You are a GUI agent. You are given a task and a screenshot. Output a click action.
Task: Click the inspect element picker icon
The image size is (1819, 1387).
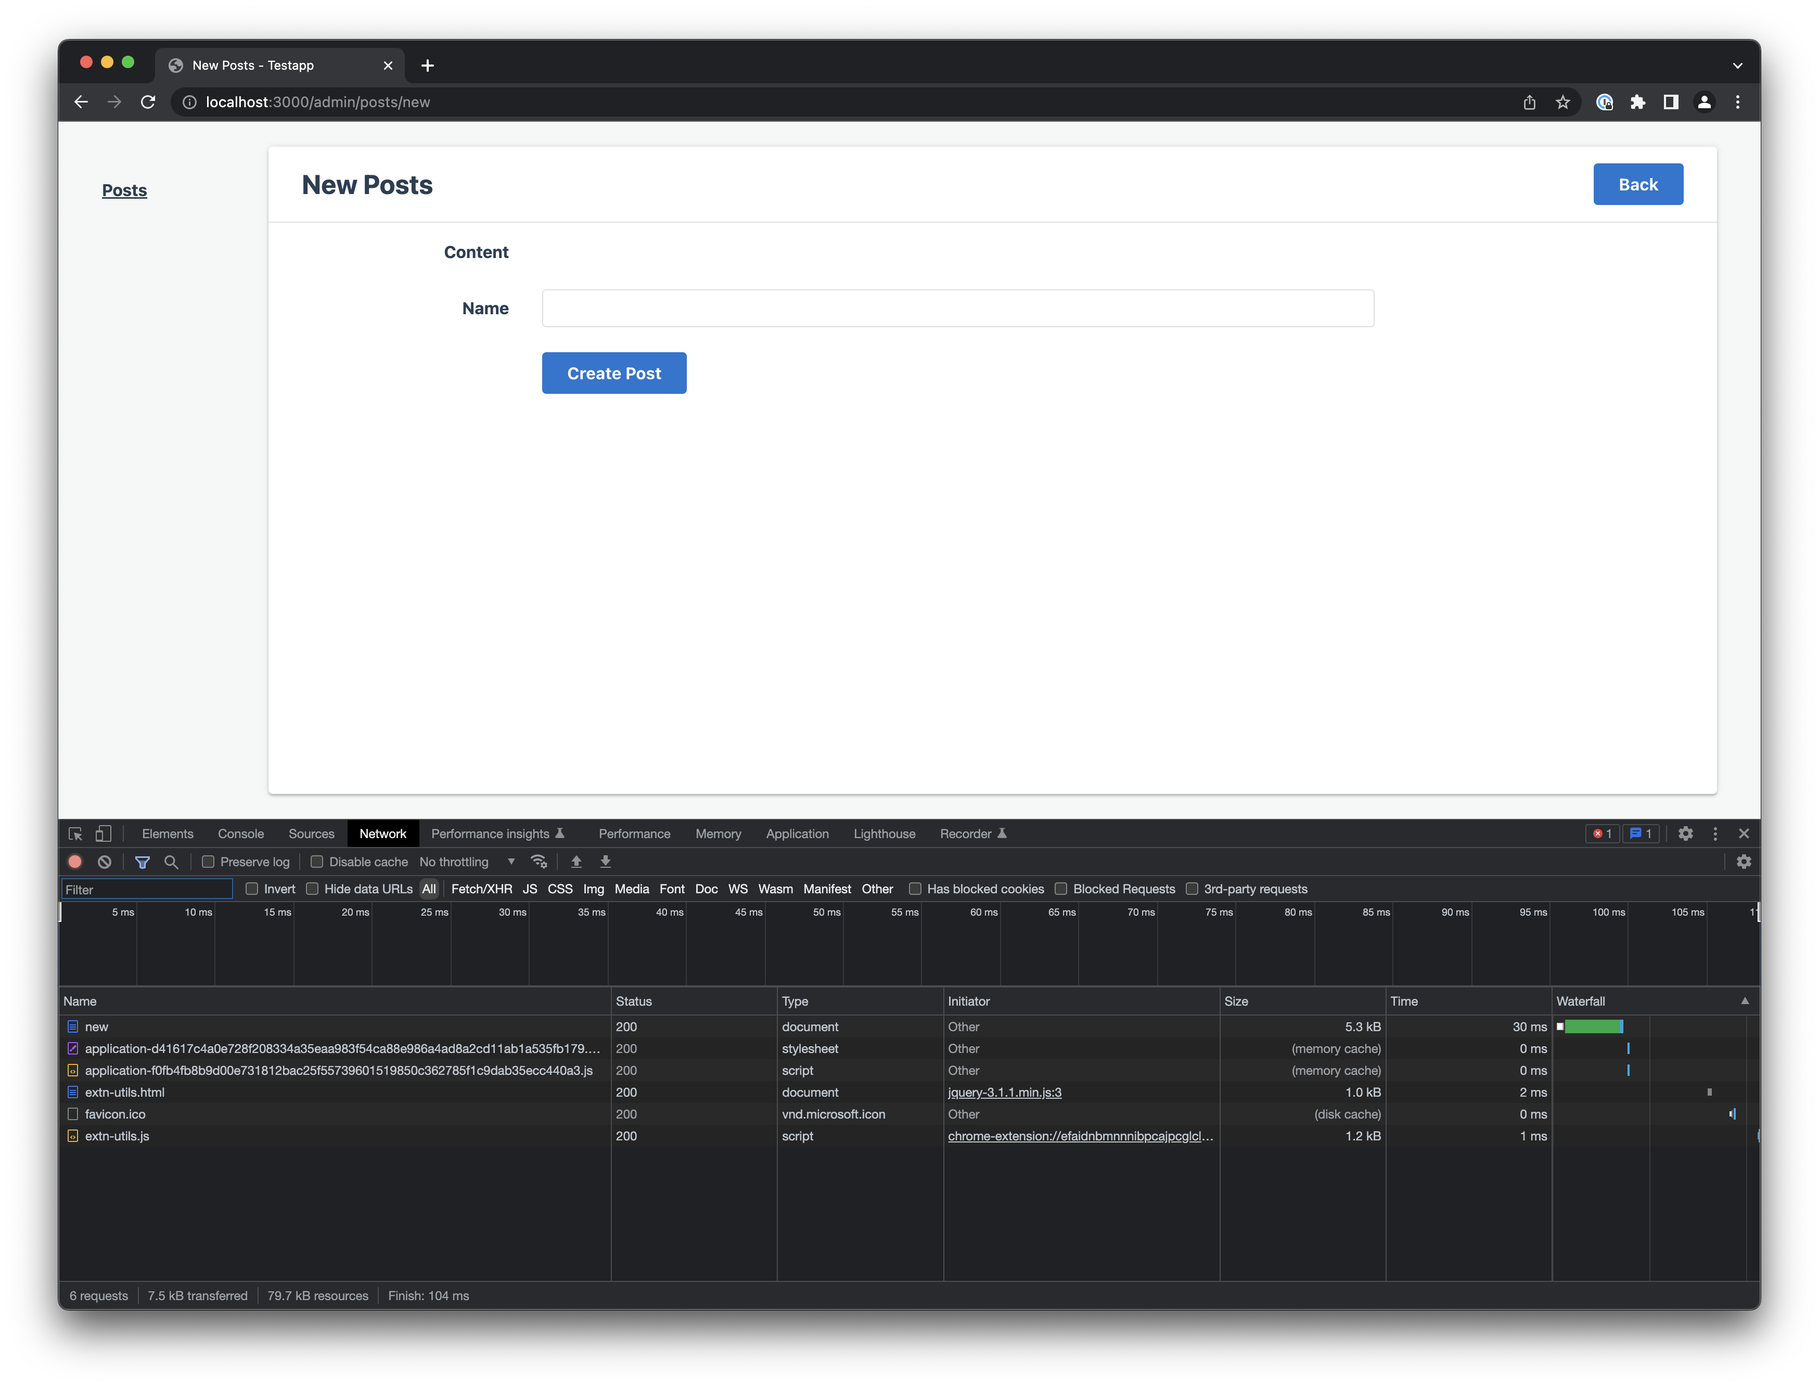(x=75, y=833)
